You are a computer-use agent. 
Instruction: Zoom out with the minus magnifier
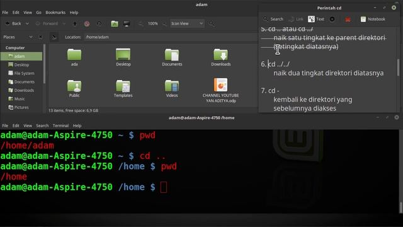[x=140, y=24]
